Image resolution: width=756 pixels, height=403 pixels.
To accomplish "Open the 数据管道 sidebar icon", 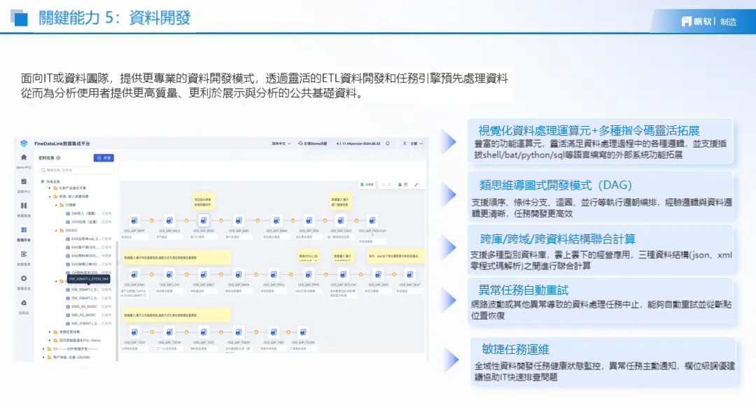I will 24,206.
